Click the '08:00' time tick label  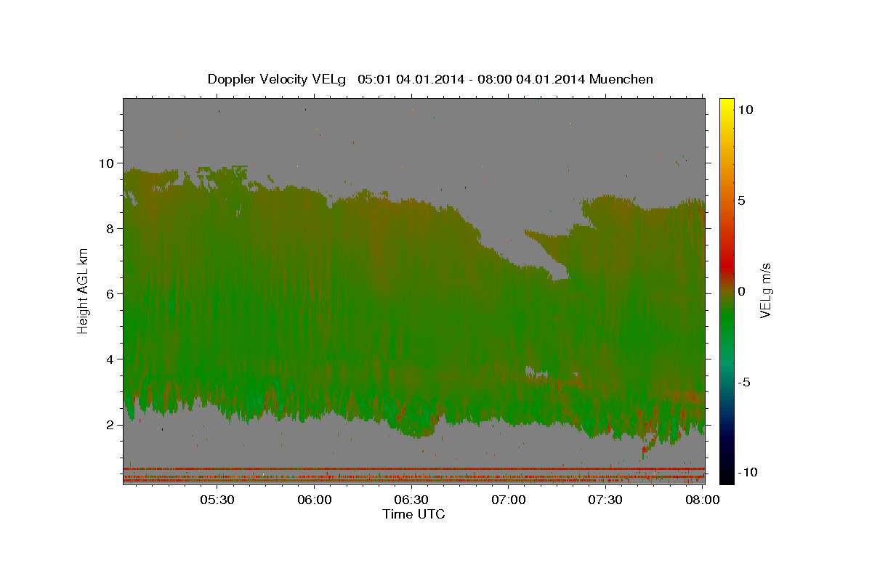click(703, 500)
